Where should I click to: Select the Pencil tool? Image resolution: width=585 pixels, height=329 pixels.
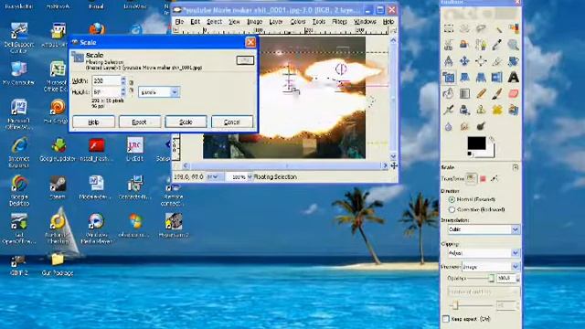point(481,93)
